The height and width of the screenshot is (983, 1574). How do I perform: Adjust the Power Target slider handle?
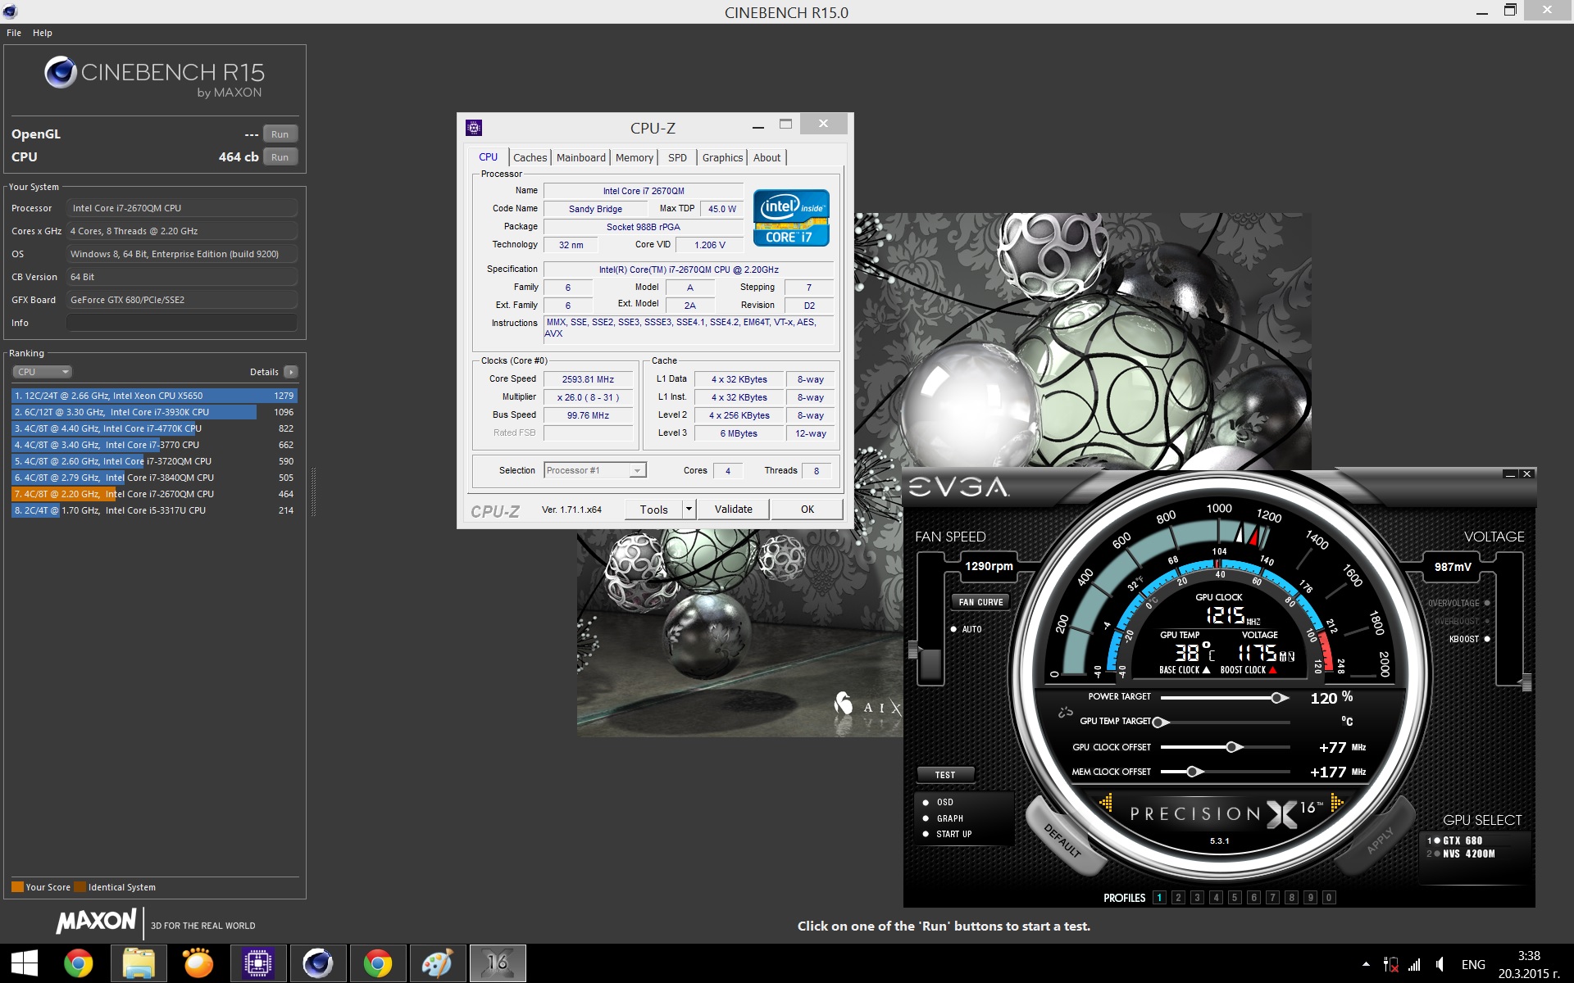click(1278, 698)
